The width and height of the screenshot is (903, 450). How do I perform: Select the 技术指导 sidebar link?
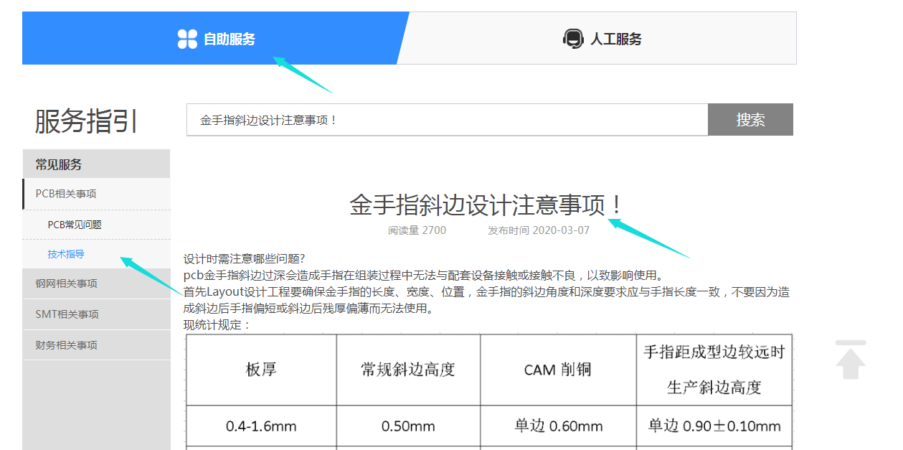tap(66, 254)
